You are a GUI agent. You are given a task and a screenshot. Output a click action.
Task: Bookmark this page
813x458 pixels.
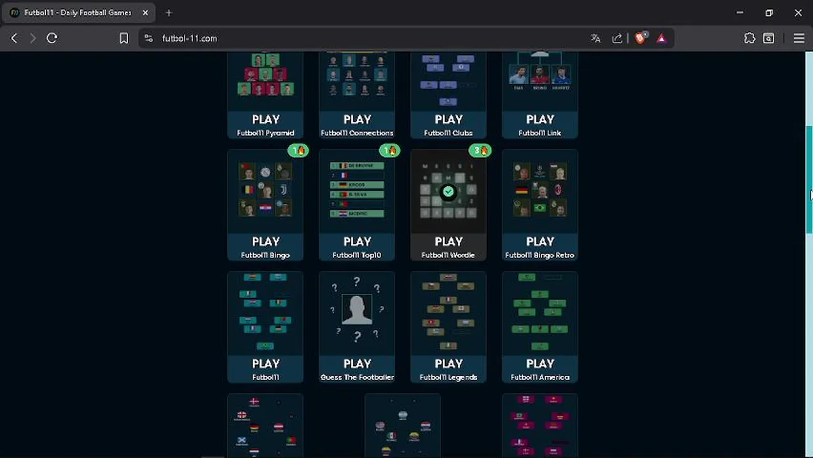(x=124, y=38)
